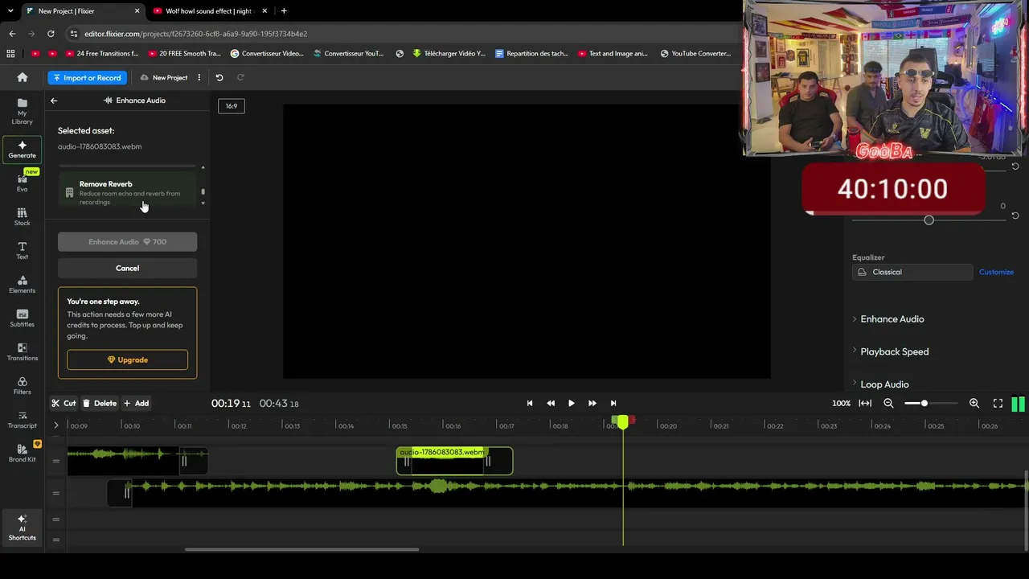Open the Transitions panel

tap(22, 351)
